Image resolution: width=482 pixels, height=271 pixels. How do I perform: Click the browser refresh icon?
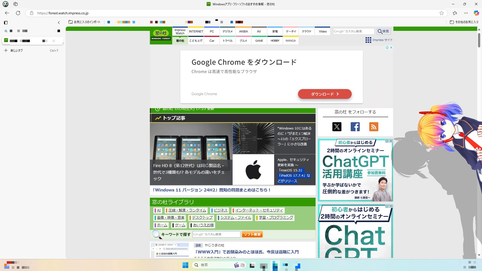coord(18,13)
